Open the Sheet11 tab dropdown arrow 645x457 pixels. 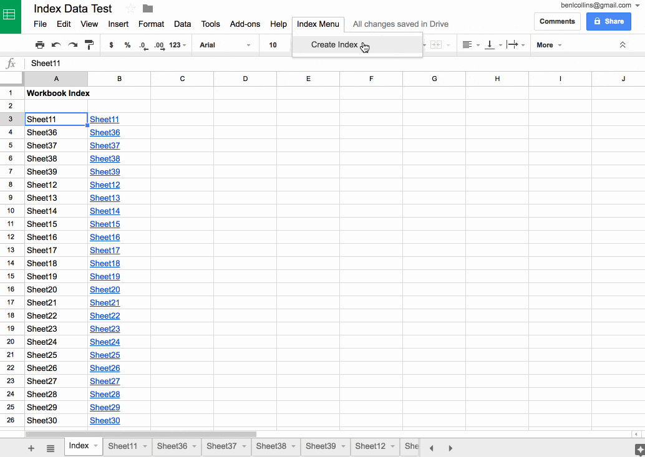pyautogui.click(x=145, y=446)
